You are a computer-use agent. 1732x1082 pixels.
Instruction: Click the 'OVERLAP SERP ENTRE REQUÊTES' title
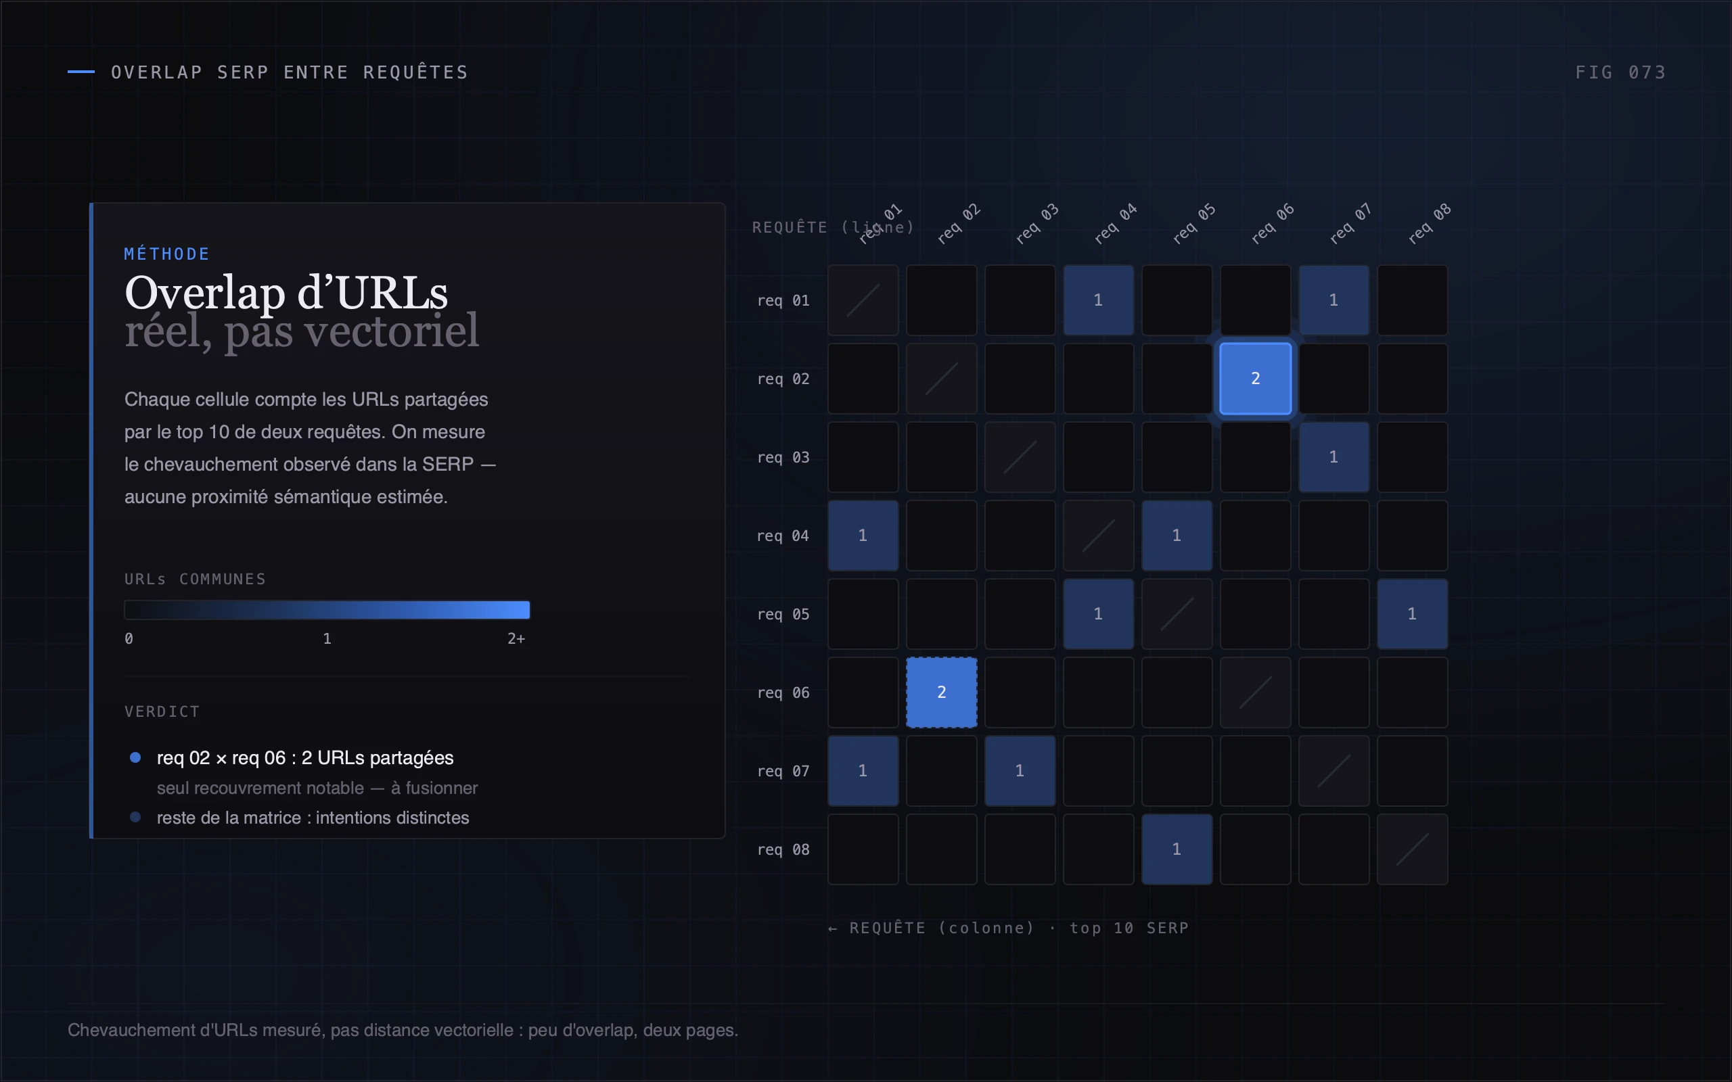(290, 72)
